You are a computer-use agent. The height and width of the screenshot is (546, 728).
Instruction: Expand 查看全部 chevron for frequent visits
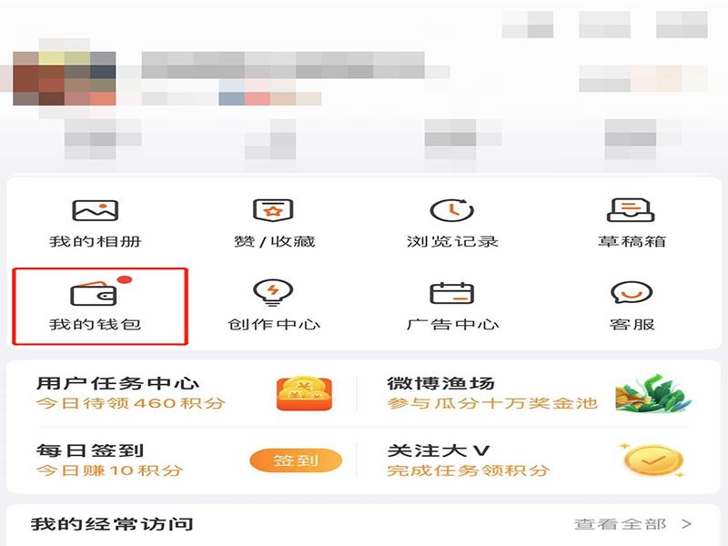coord(687,524)
